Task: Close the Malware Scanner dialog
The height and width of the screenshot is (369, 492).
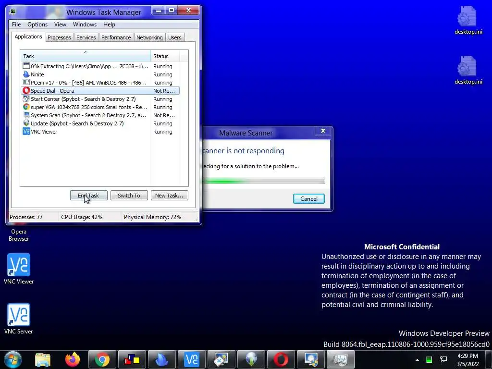Action: point(323,131)
